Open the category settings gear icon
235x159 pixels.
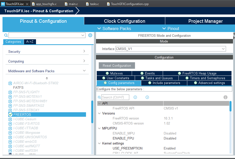point(90,35)
